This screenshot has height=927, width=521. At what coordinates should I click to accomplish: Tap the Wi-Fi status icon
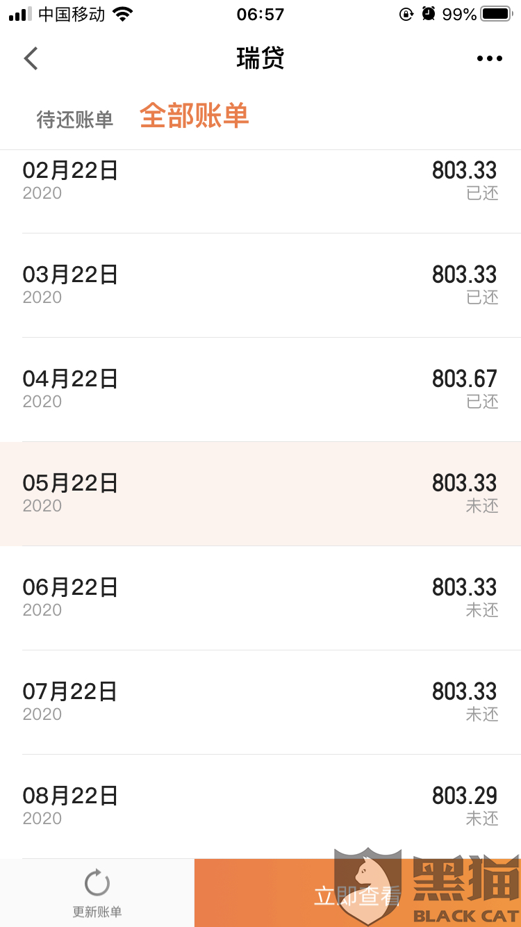click(x=123, y=15)
